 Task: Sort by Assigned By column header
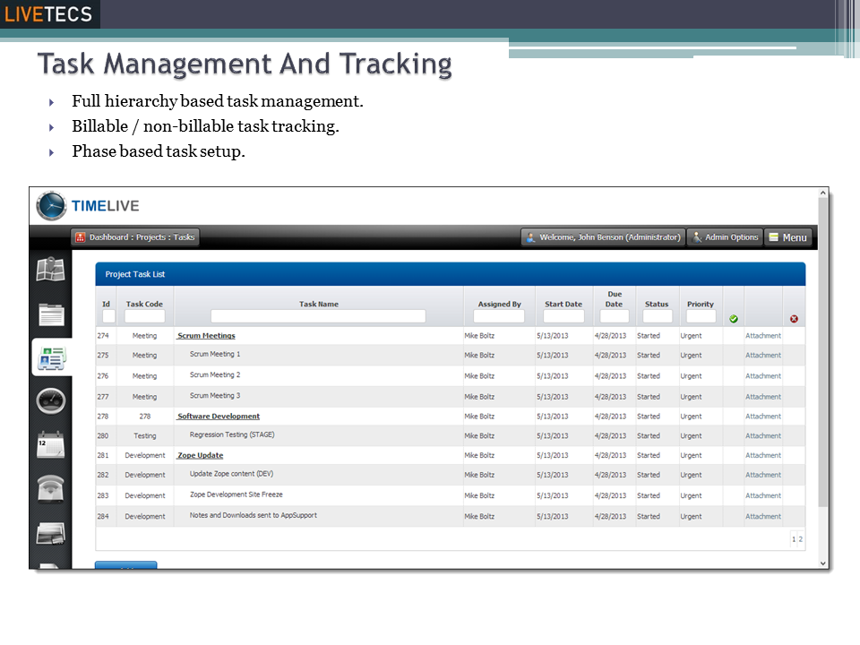499,304
